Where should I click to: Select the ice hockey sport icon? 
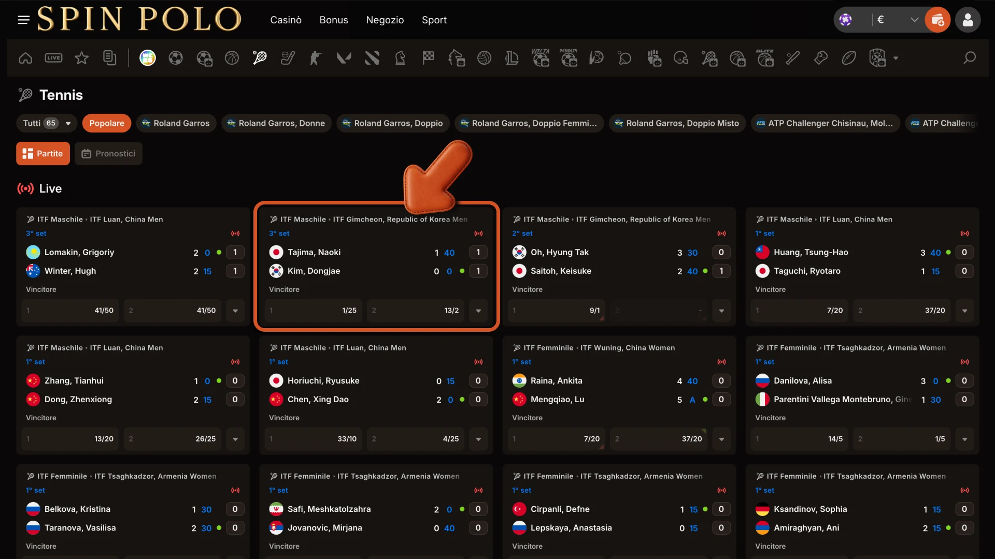point(288,58)
